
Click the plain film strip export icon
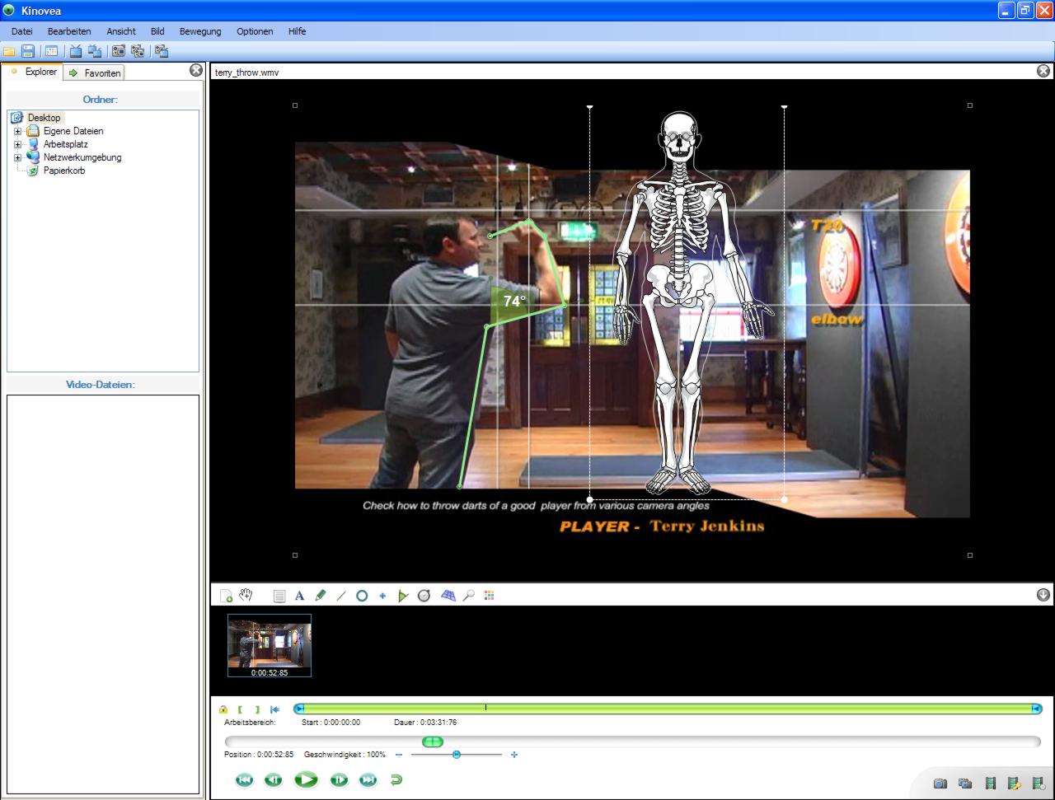[991, 784]
